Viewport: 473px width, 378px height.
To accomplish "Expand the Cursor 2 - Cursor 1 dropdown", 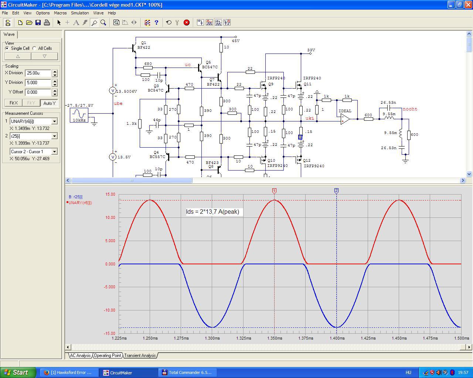I will click(x=54, y=152).
